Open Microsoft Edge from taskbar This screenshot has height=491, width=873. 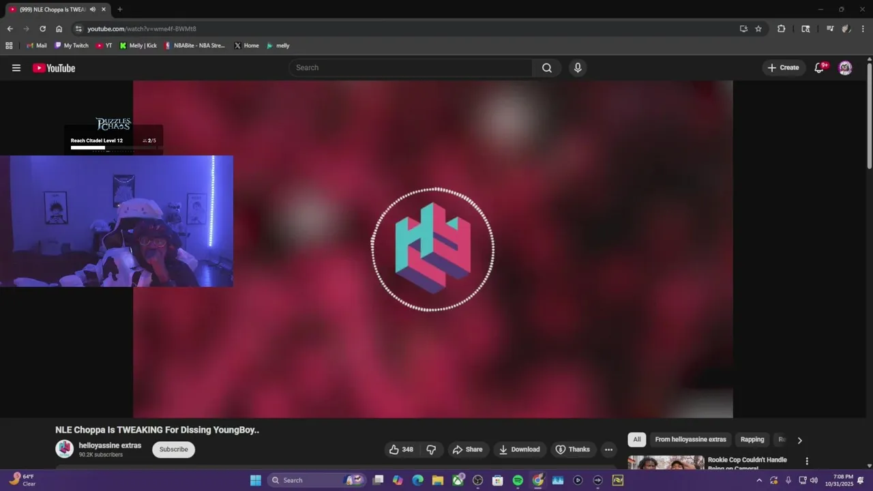pyautogui.click(x=417, y=480)
